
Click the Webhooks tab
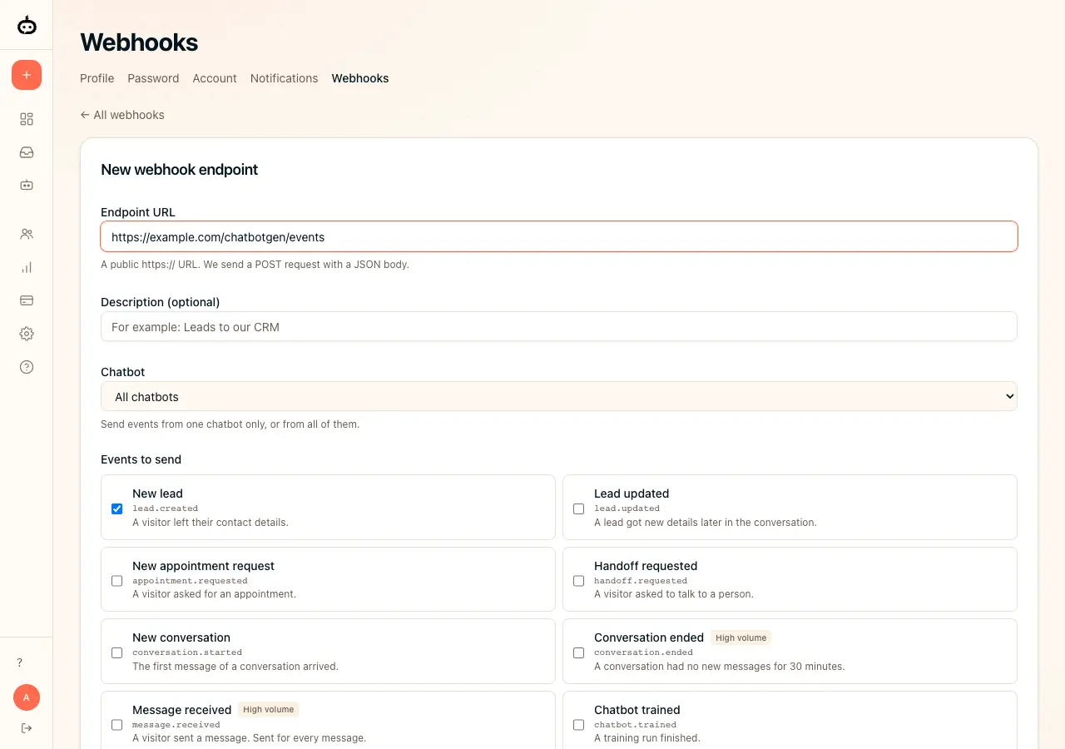[x=360, y=78]
